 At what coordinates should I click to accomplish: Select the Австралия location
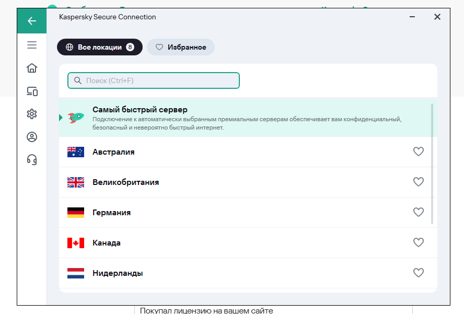click(x=248, y=152)
